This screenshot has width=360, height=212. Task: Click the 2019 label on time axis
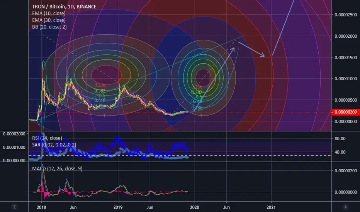pos(118,207)
